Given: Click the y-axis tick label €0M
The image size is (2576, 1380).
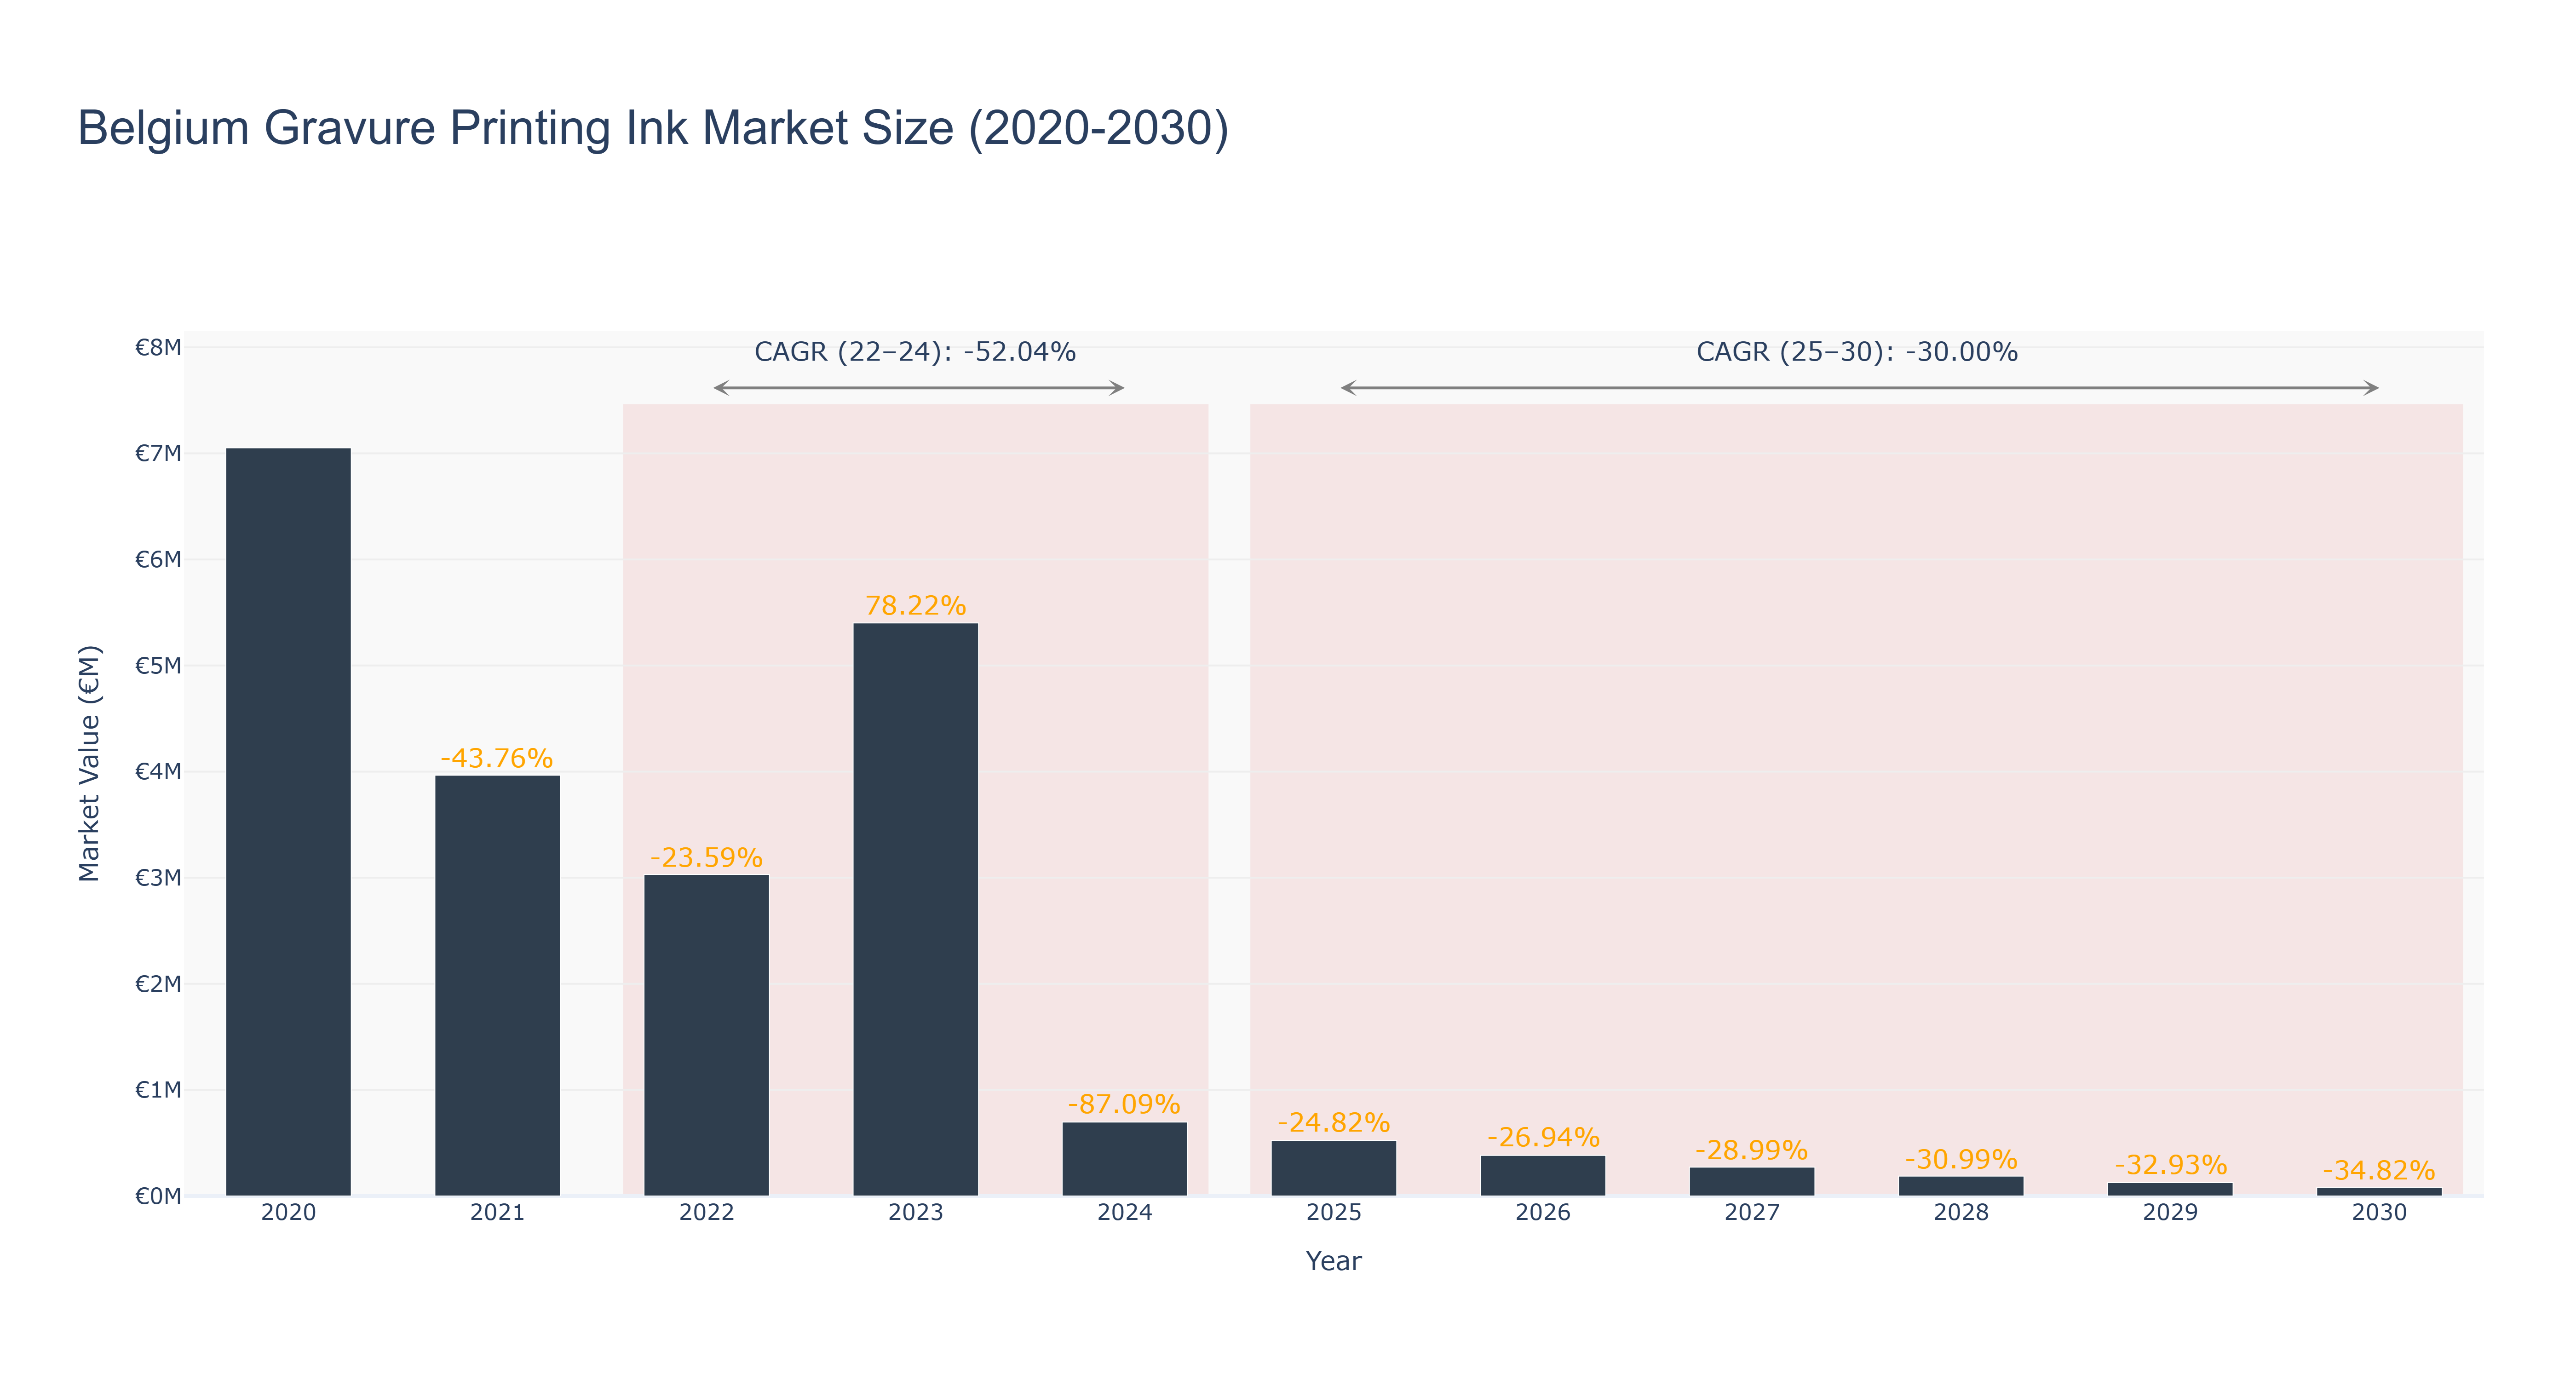Looking at the screenshot, I should pyautogui.click(x=158, y=1196).
